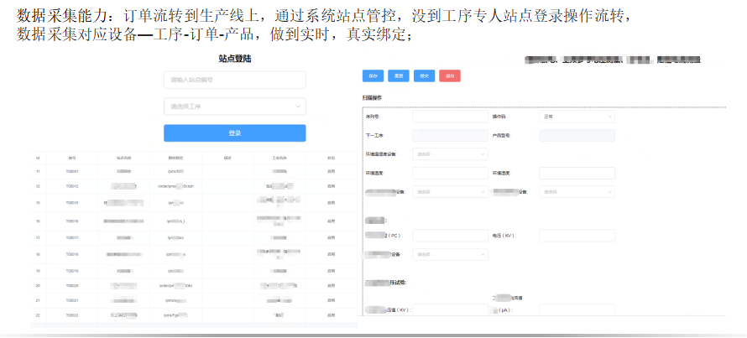This screenshot has width=747, height=338.
Task: Click the 序列号 serial number input field
Action: click(x=450, y=117)
